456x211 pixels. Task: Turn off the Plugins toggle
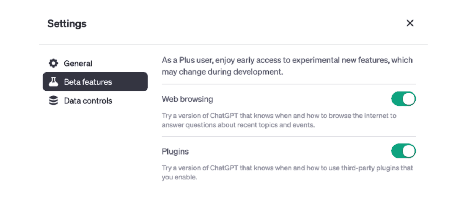[404, 151]
